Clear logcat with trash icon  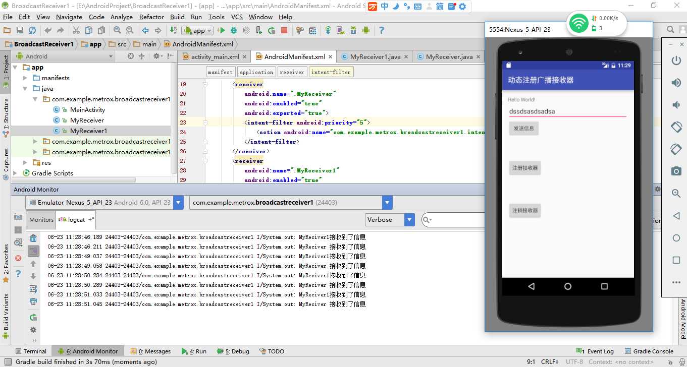33,238
